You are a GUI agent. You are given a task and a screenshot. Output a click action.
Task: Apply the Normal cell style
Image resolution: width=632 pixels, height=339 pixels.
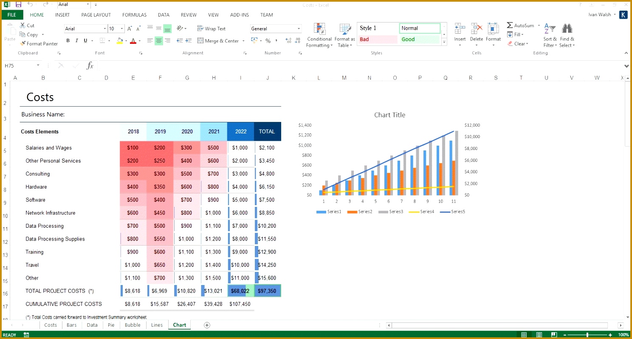420,28
